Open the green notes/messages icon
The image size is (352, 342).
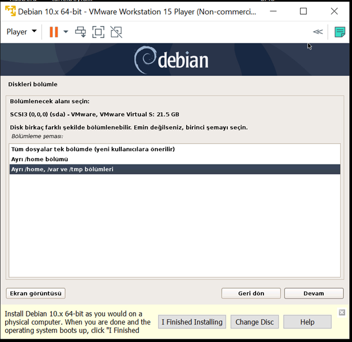coord(340,32)
